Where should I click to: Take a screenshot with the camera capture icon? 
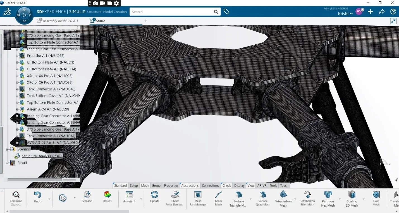click(95, 3)
